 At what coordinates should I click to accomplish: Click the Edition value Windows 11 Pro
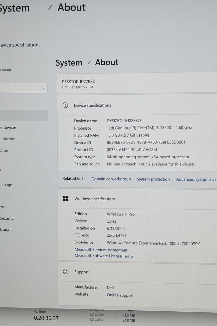pos(121,214)
